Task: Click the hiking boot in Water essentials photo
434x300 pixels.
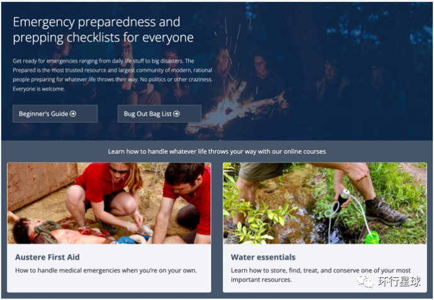Action: click(x=385, y=211)
